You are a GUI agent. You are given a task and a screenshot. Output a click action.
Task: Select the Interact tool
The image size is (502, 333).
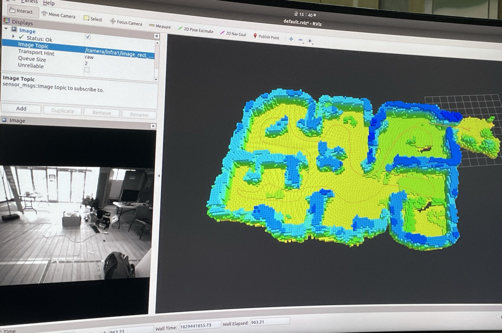pos(21,11)
